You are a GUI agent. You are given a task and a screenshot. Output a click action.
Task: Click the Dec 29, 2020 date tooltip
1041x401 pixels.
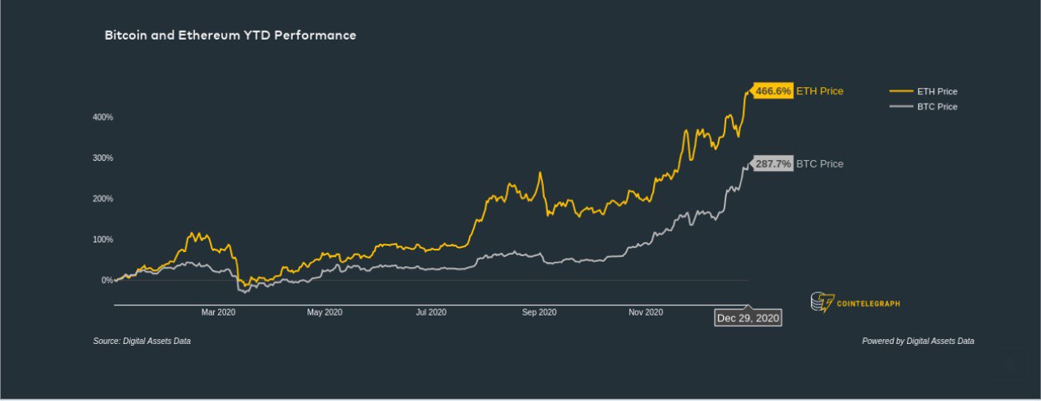(x=748, y=318)
